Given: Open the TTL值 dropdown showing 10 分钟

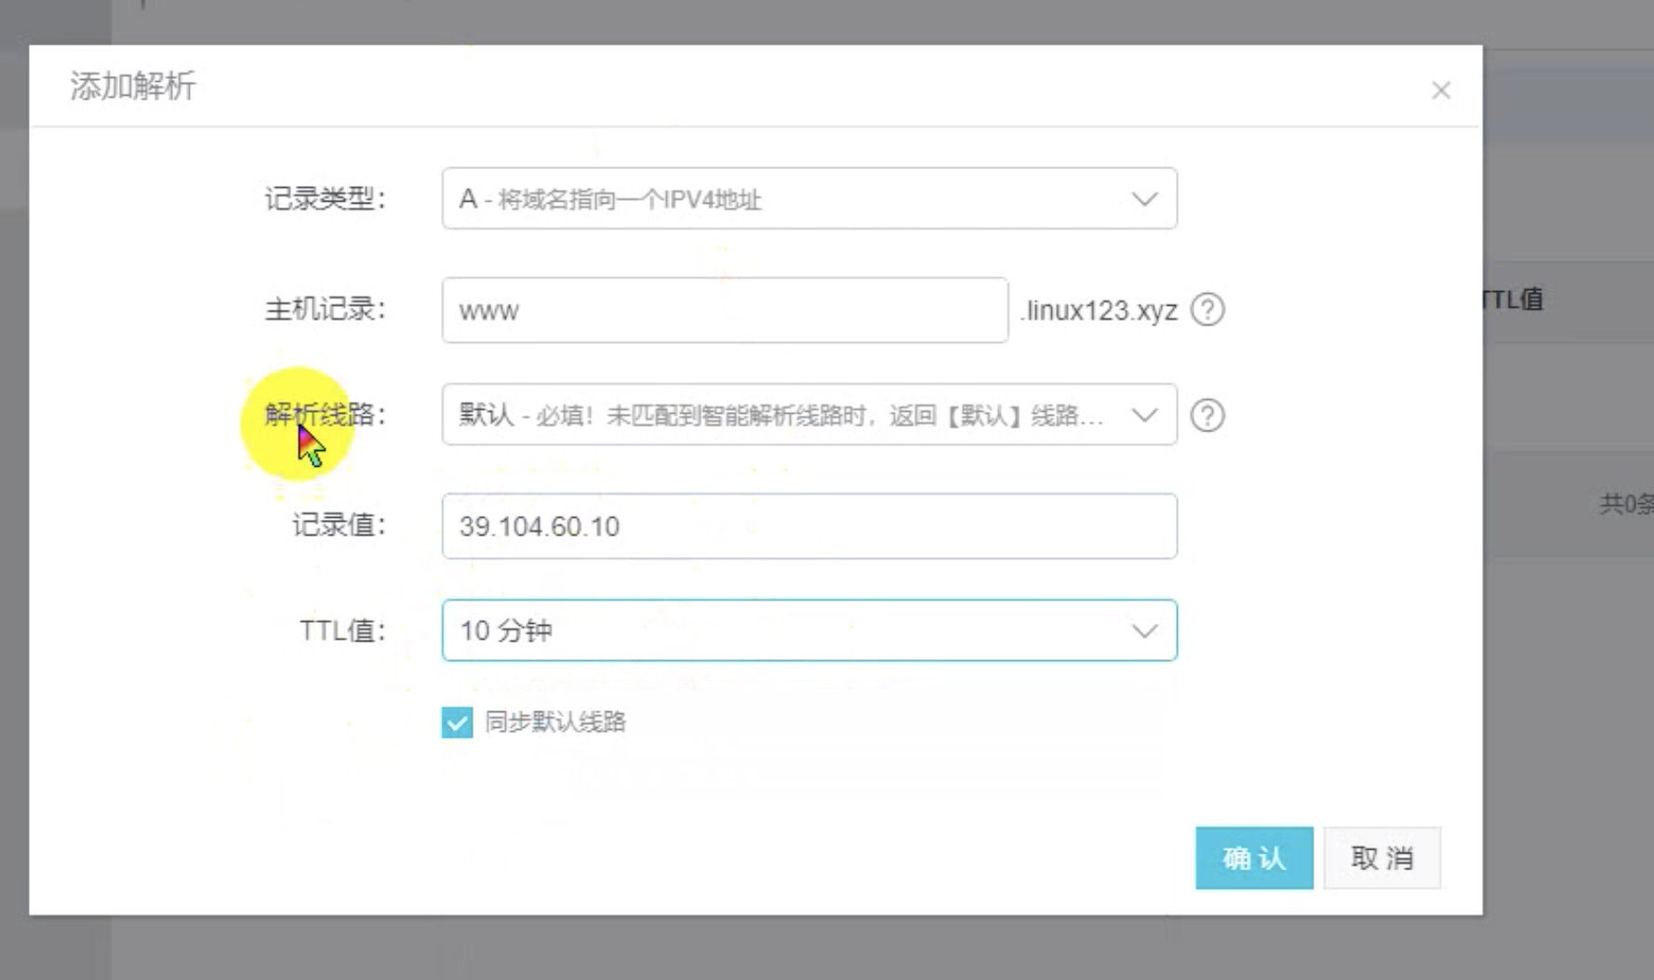Looking at the screenshot, I should (x=809, y=630).
